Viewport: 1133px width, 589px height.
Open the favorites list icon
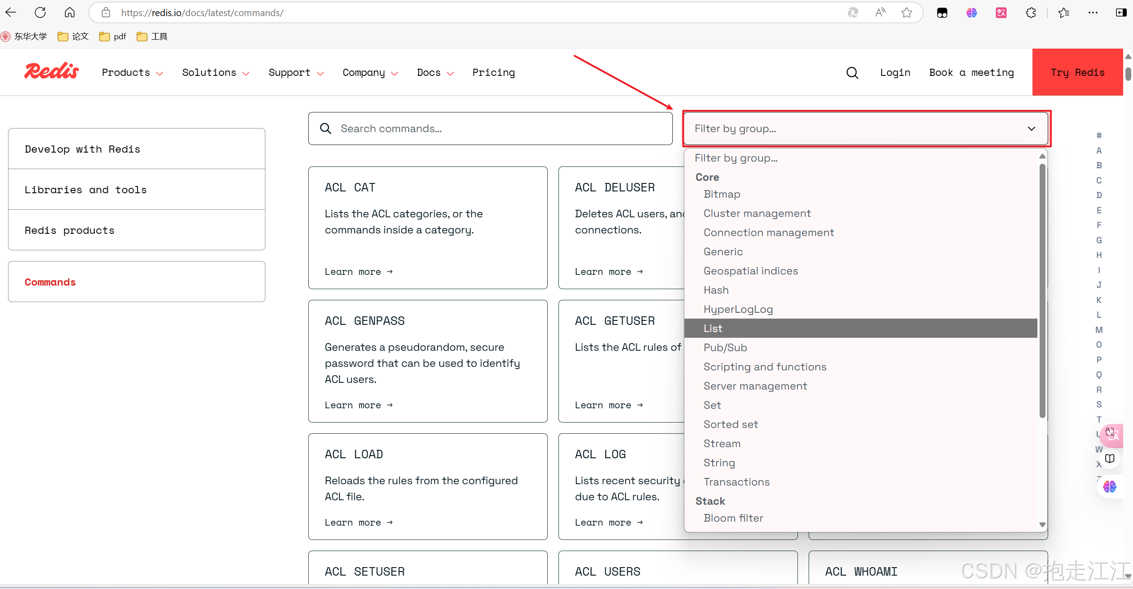tap(1064, 12)
